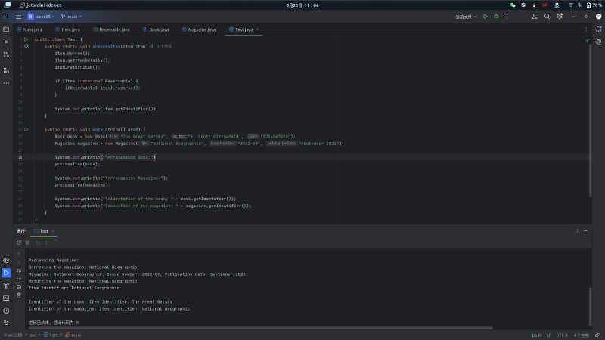Open the Commit tool window
The width and height of the screenshot is (605, 340).
[6, 42]
